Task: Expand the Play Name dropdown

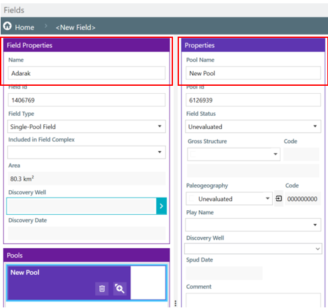Action: (x=253, y=225)
